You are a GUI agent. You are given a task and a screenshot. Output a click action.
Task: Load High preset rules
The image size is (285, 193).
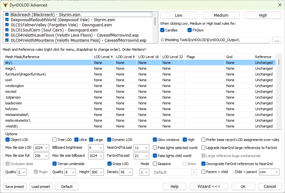[x=263, y=15]
